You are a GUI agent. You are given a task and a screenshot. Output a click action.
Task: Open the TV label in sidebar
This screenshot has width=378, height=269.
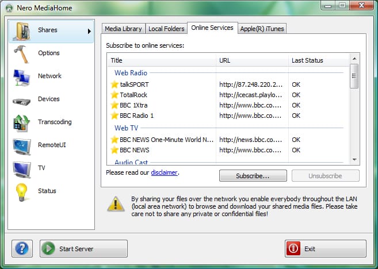[41, 168]
